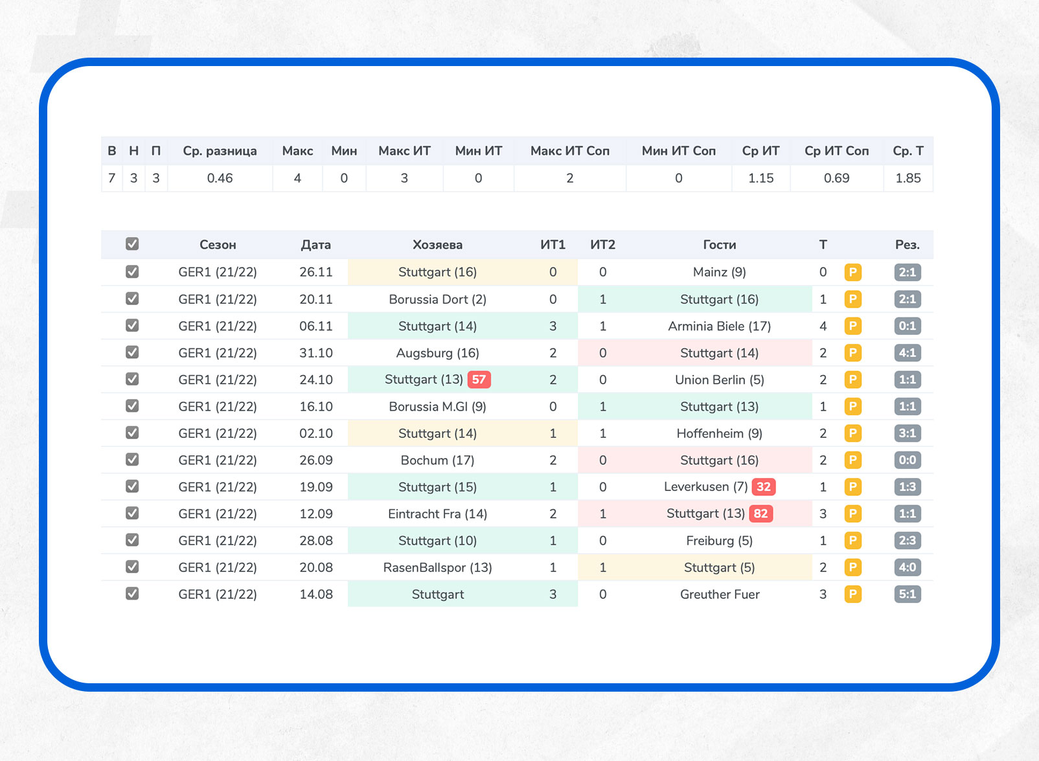Click red 82 badge in Eintracht match

tap(760, 514)
